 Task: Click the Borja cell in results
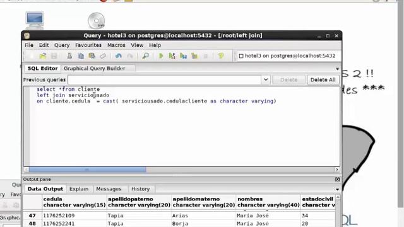pyautogui.click(x=203, y=223)
